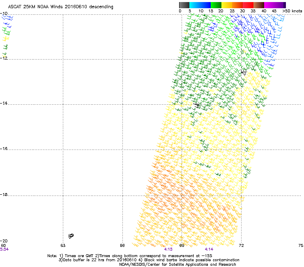Click the magenta 40–45 knots color segment
This screenshot has height=267, width=304.
coord(269,5)
